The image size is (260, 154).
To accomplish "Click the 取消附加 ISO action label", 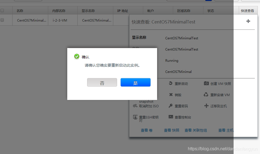I will point(149,106).
